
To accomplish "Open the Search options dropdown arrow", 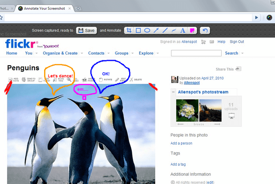I will coord(242,53).
